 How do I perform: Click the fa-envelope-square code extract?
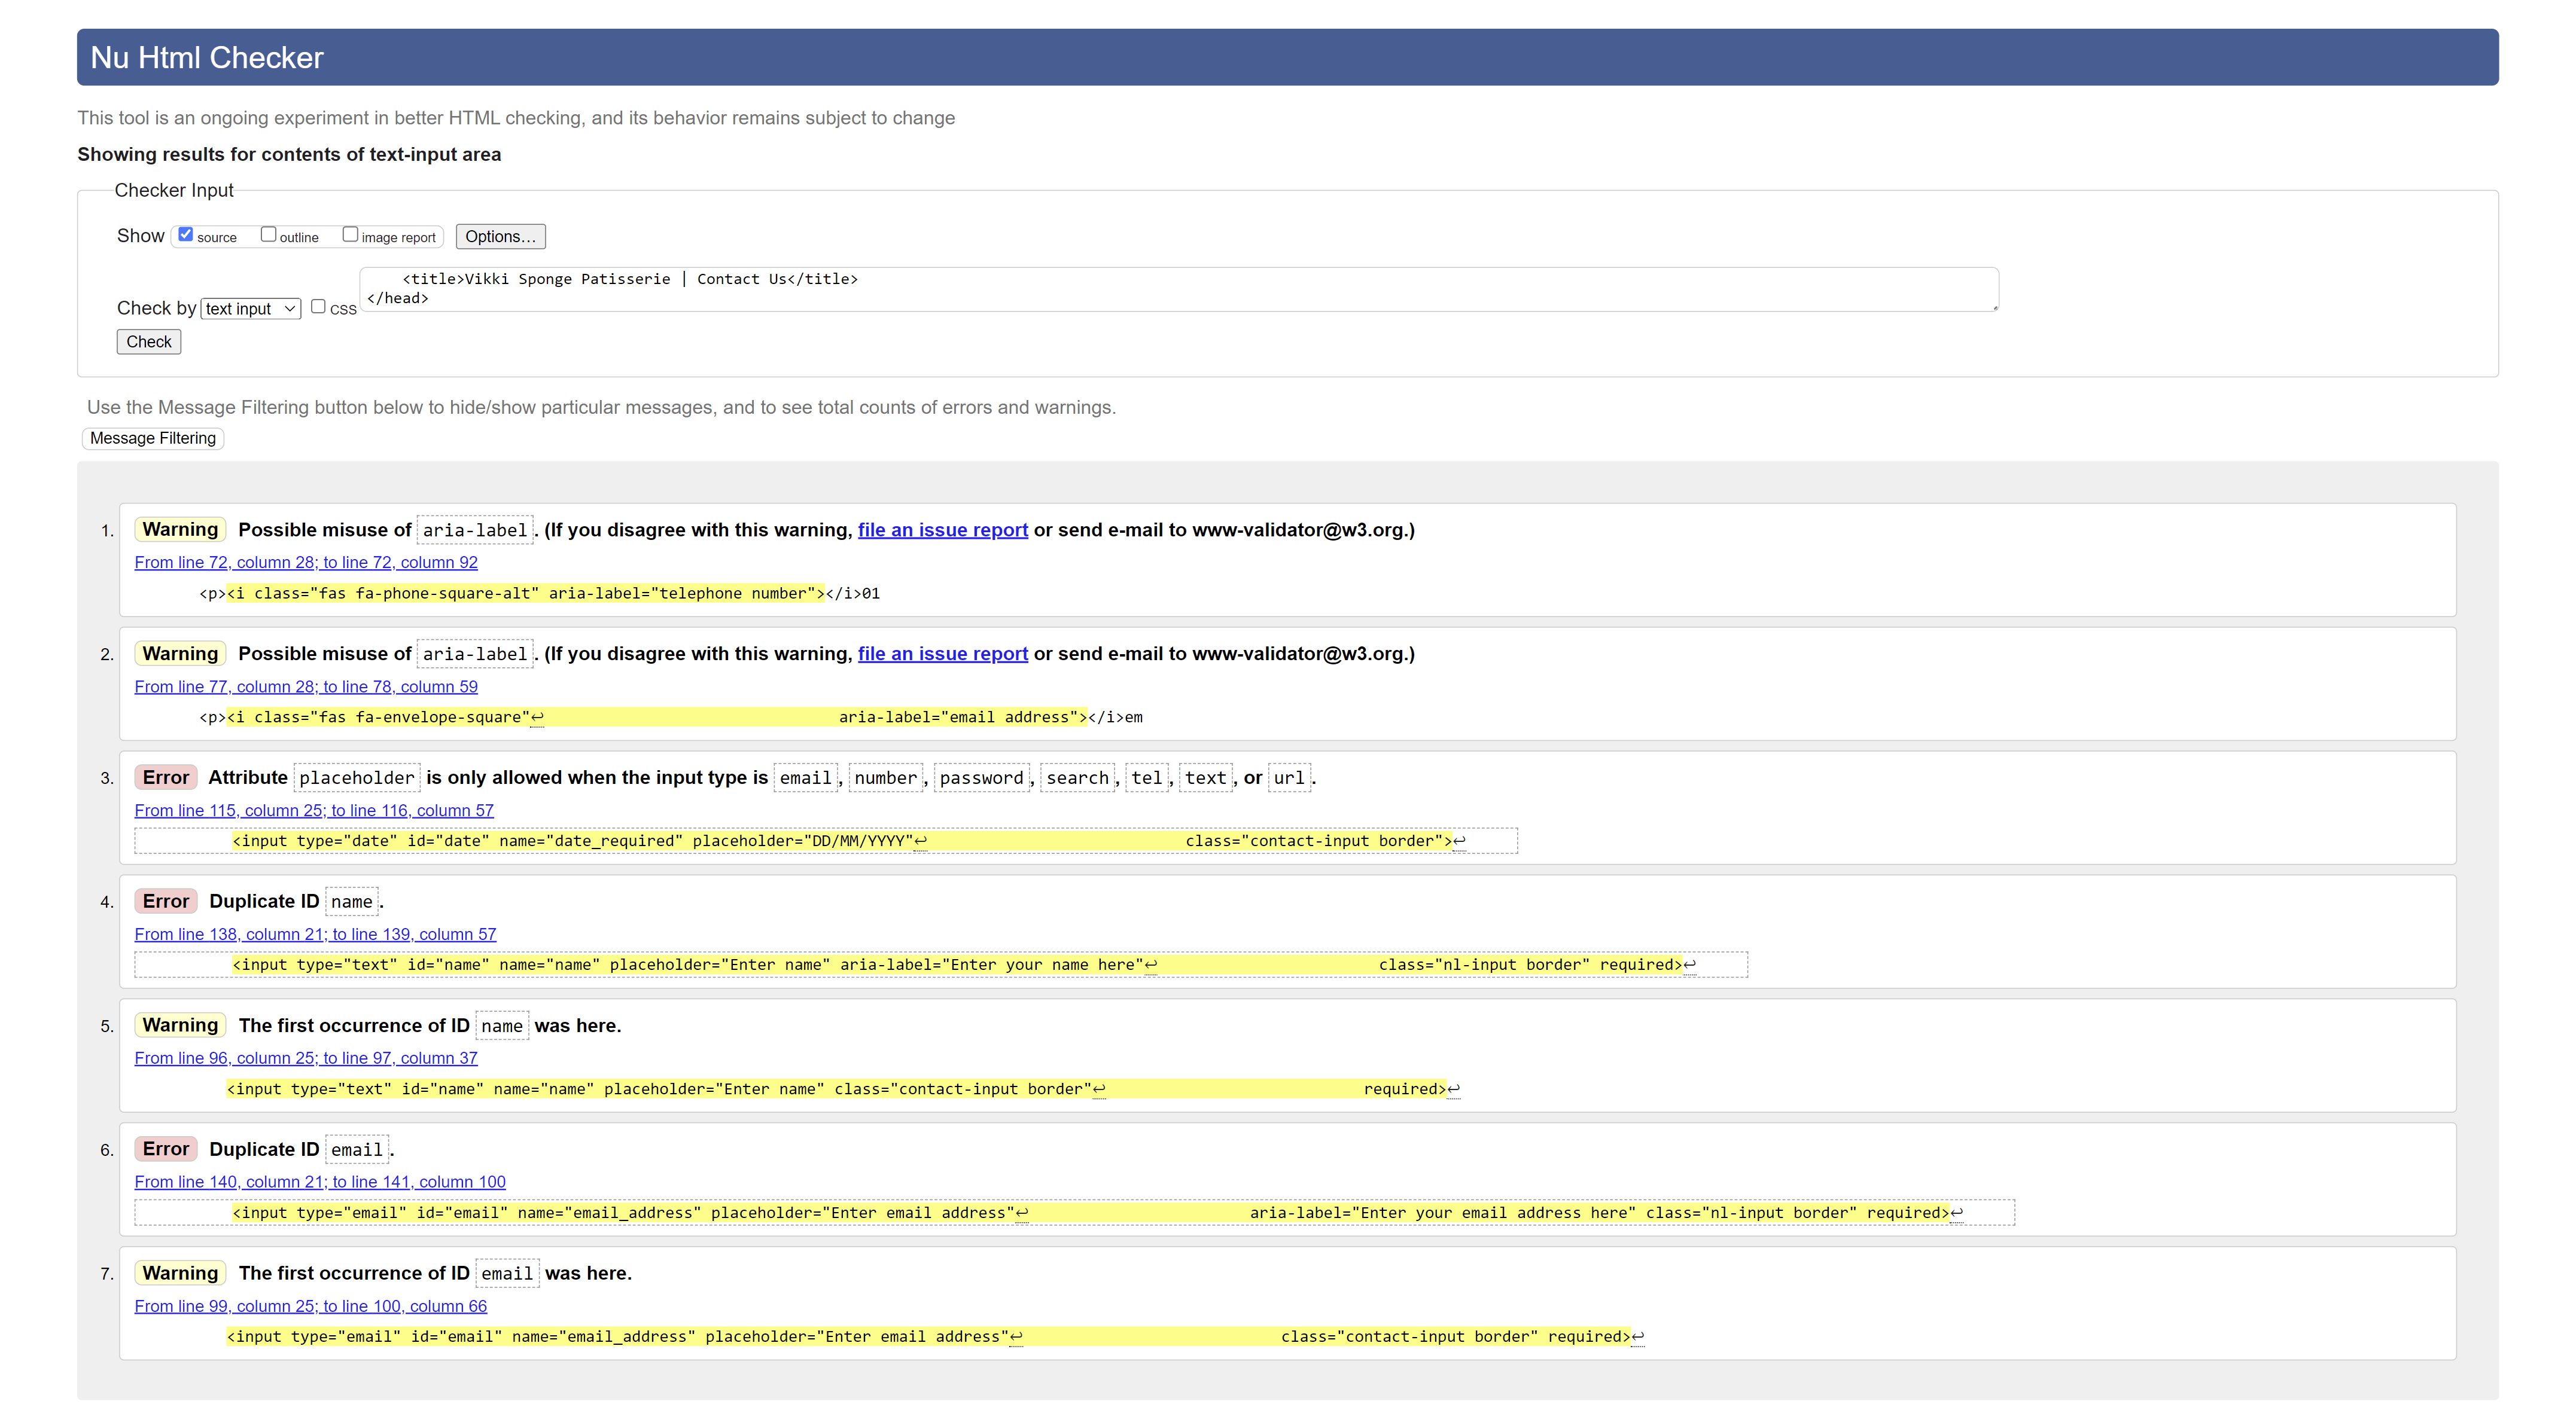(671, 718)
